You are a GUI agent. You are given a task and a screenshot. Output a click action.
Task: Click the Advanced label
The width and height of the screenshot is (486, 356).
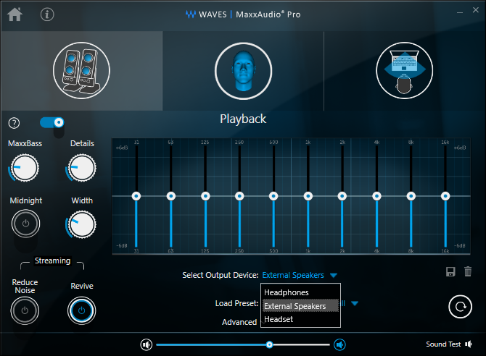click(239, 322)
